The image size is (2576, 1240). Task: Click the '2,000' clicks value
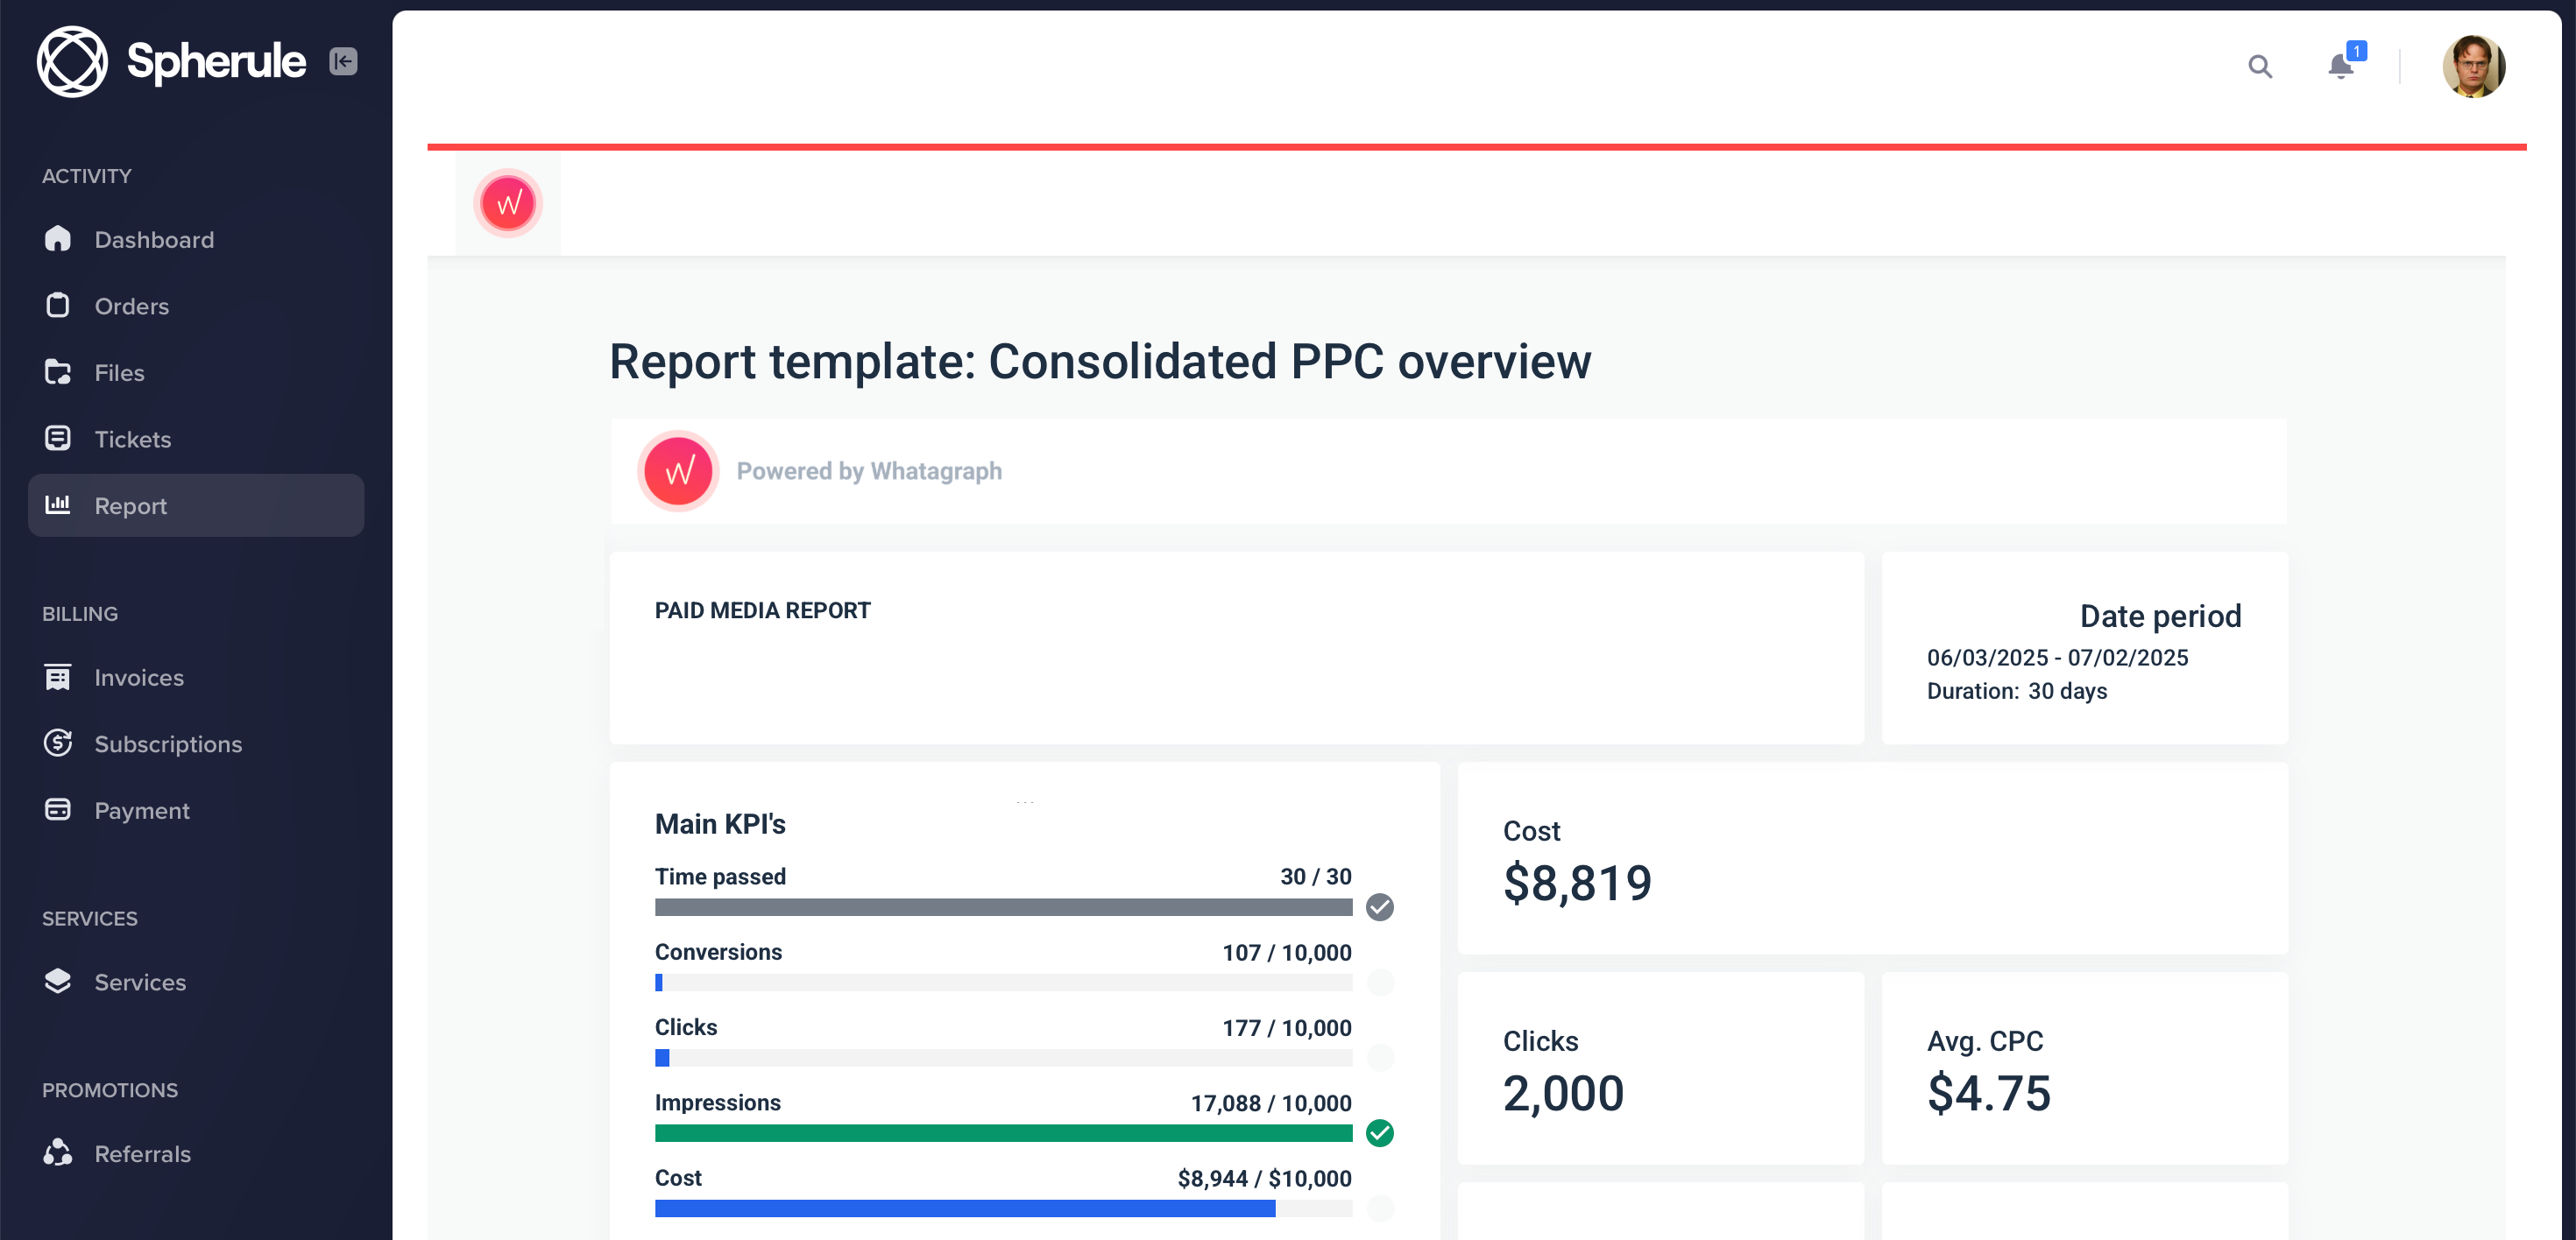[x=1563, y=1093]
